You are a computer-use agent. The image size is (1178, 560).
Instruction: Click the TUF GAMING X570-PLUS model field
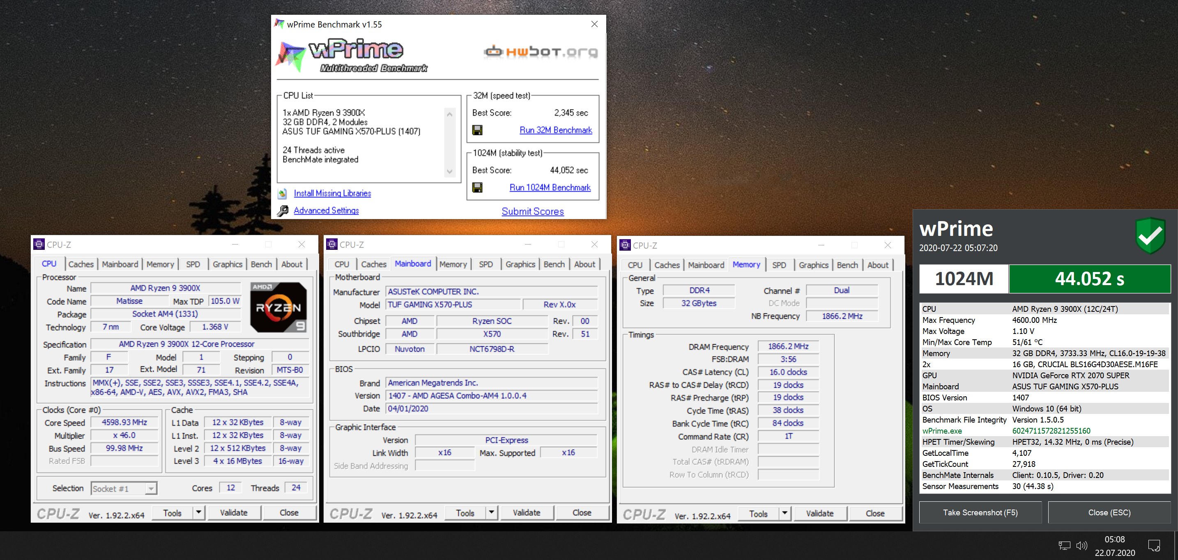[453, 304]
